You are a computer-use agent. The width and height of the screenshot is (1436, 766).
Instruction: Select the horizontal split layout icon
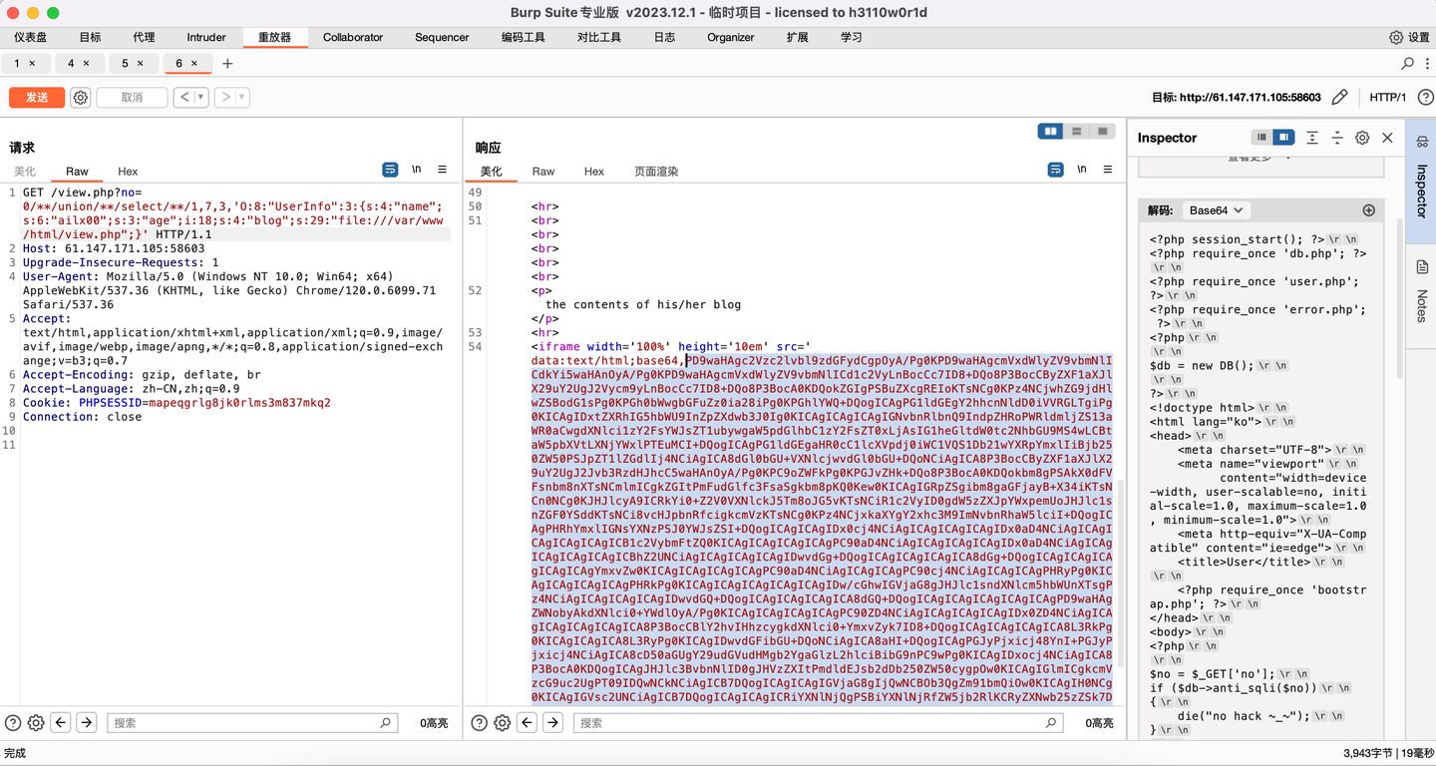point(1077,131)
